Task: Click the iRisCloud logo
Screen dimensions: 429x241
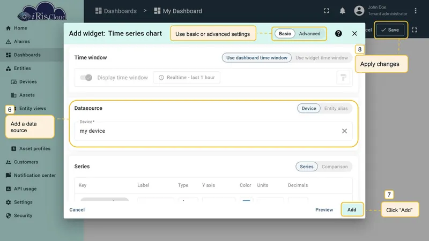Action: click(42, 11)
